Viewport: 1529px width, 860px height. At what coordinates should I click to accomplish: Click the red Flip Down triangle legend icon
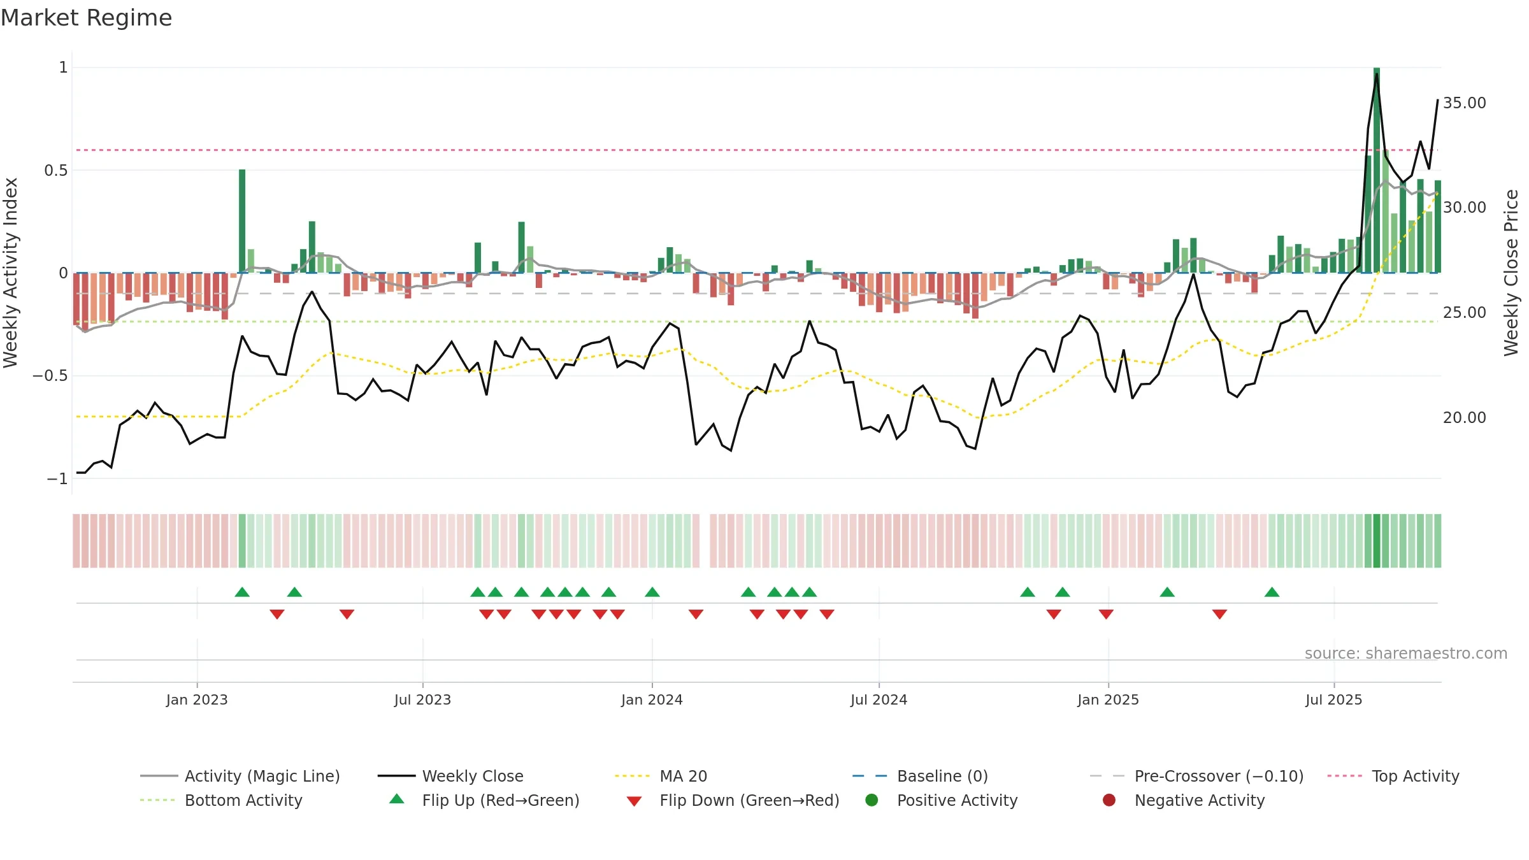tap(634, 801)
